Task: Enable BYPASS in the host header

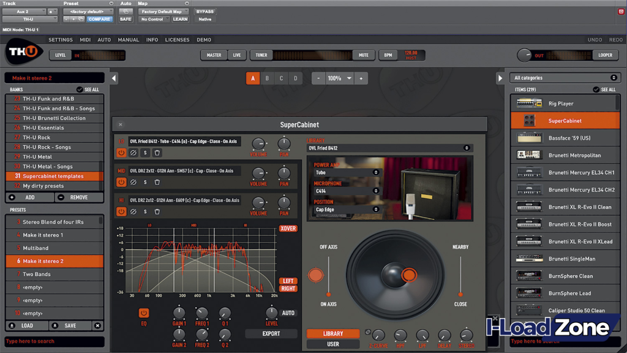Action: pos(205,11)
